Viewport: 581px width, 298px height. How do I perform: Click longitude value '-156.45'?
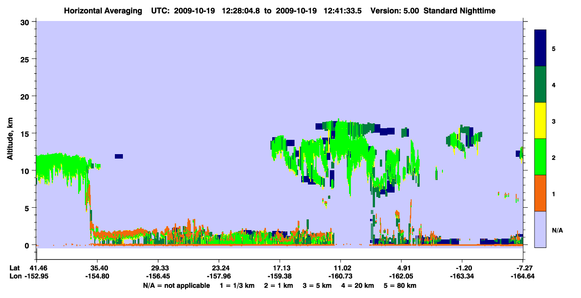click(x=158, y=277)
